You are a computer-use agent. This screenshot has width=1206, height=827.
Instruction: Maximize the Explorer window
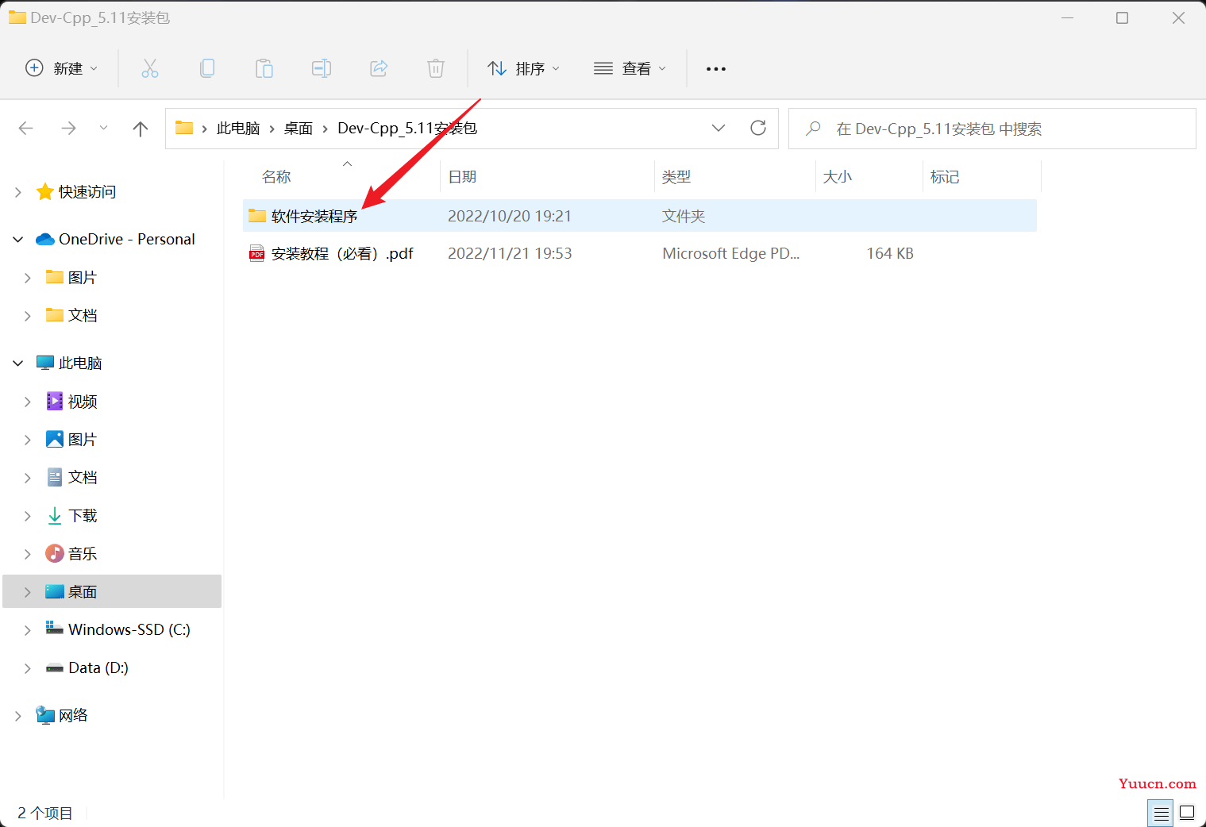coord(1122,17)
